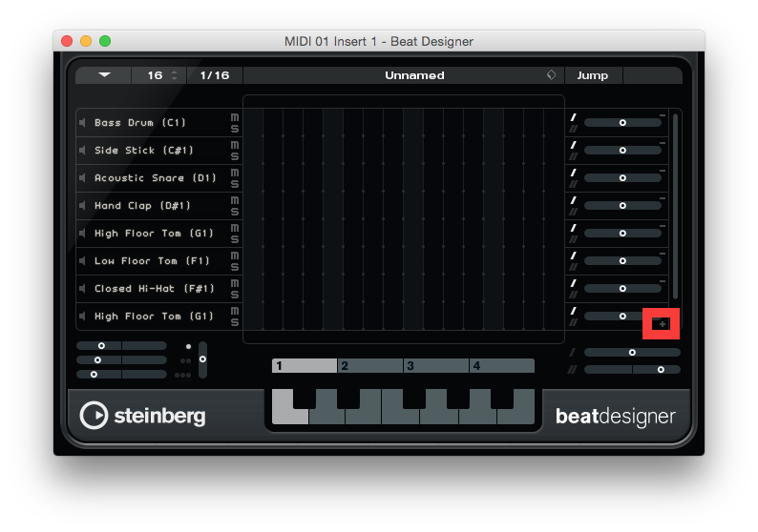Select the single-dot flam option
Screen dimensions: 758x532
click(x=188, y=346)
